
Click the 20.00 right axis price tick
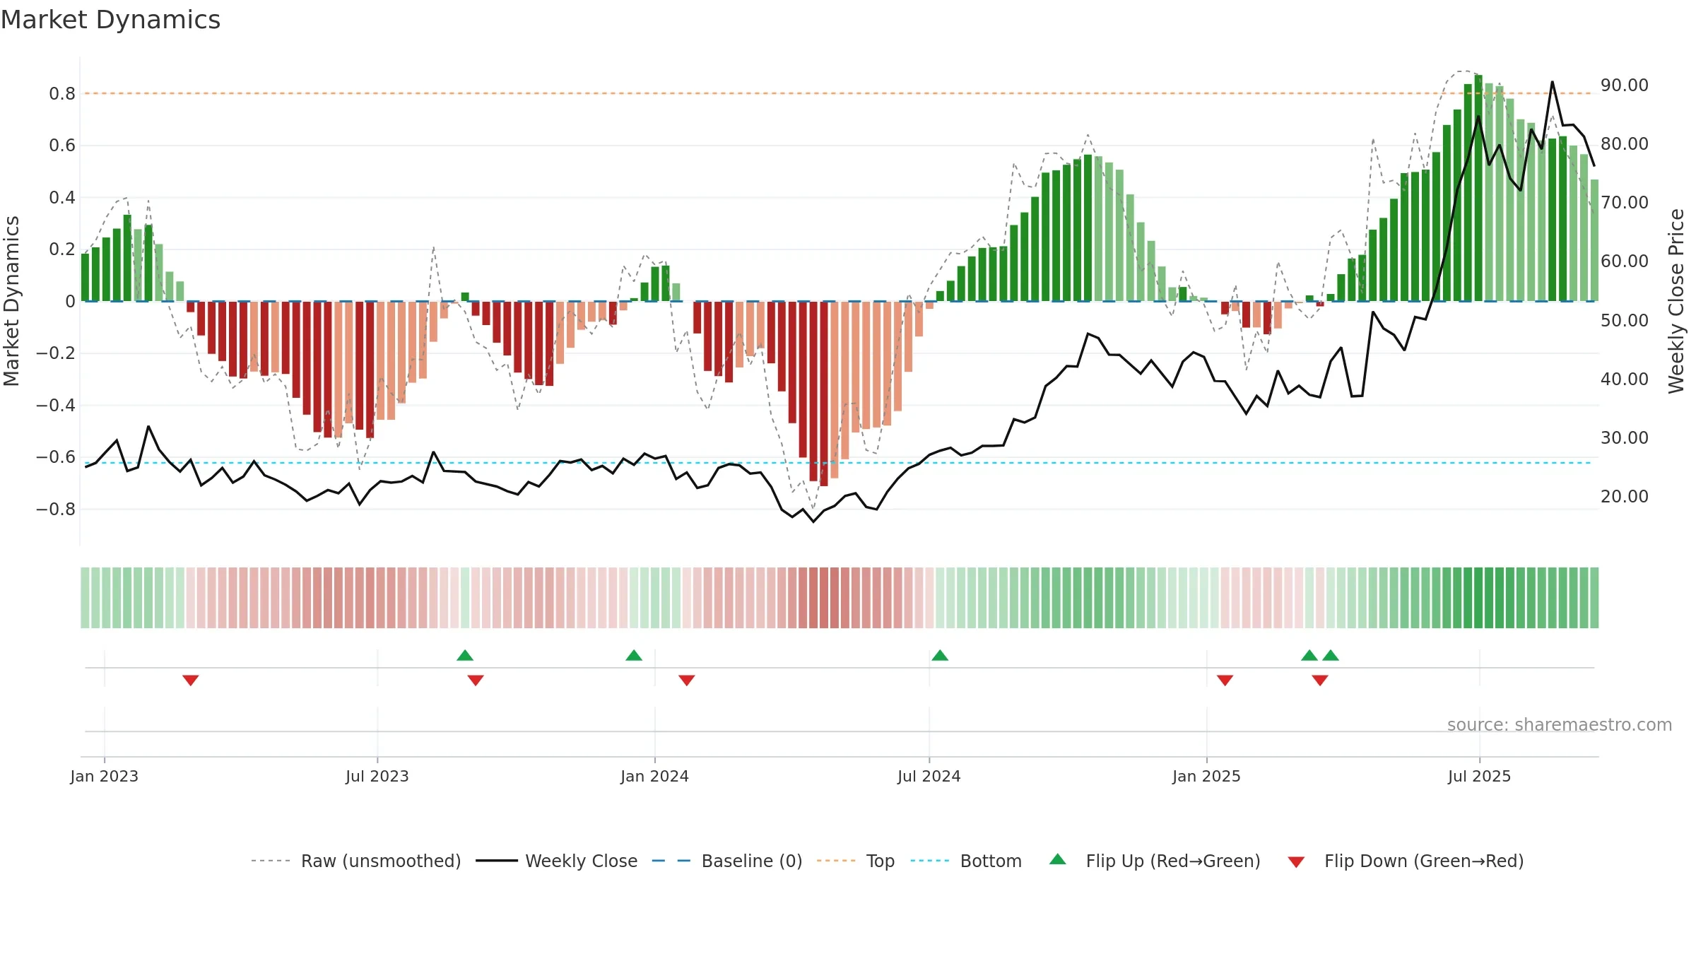pos(1625,496)
